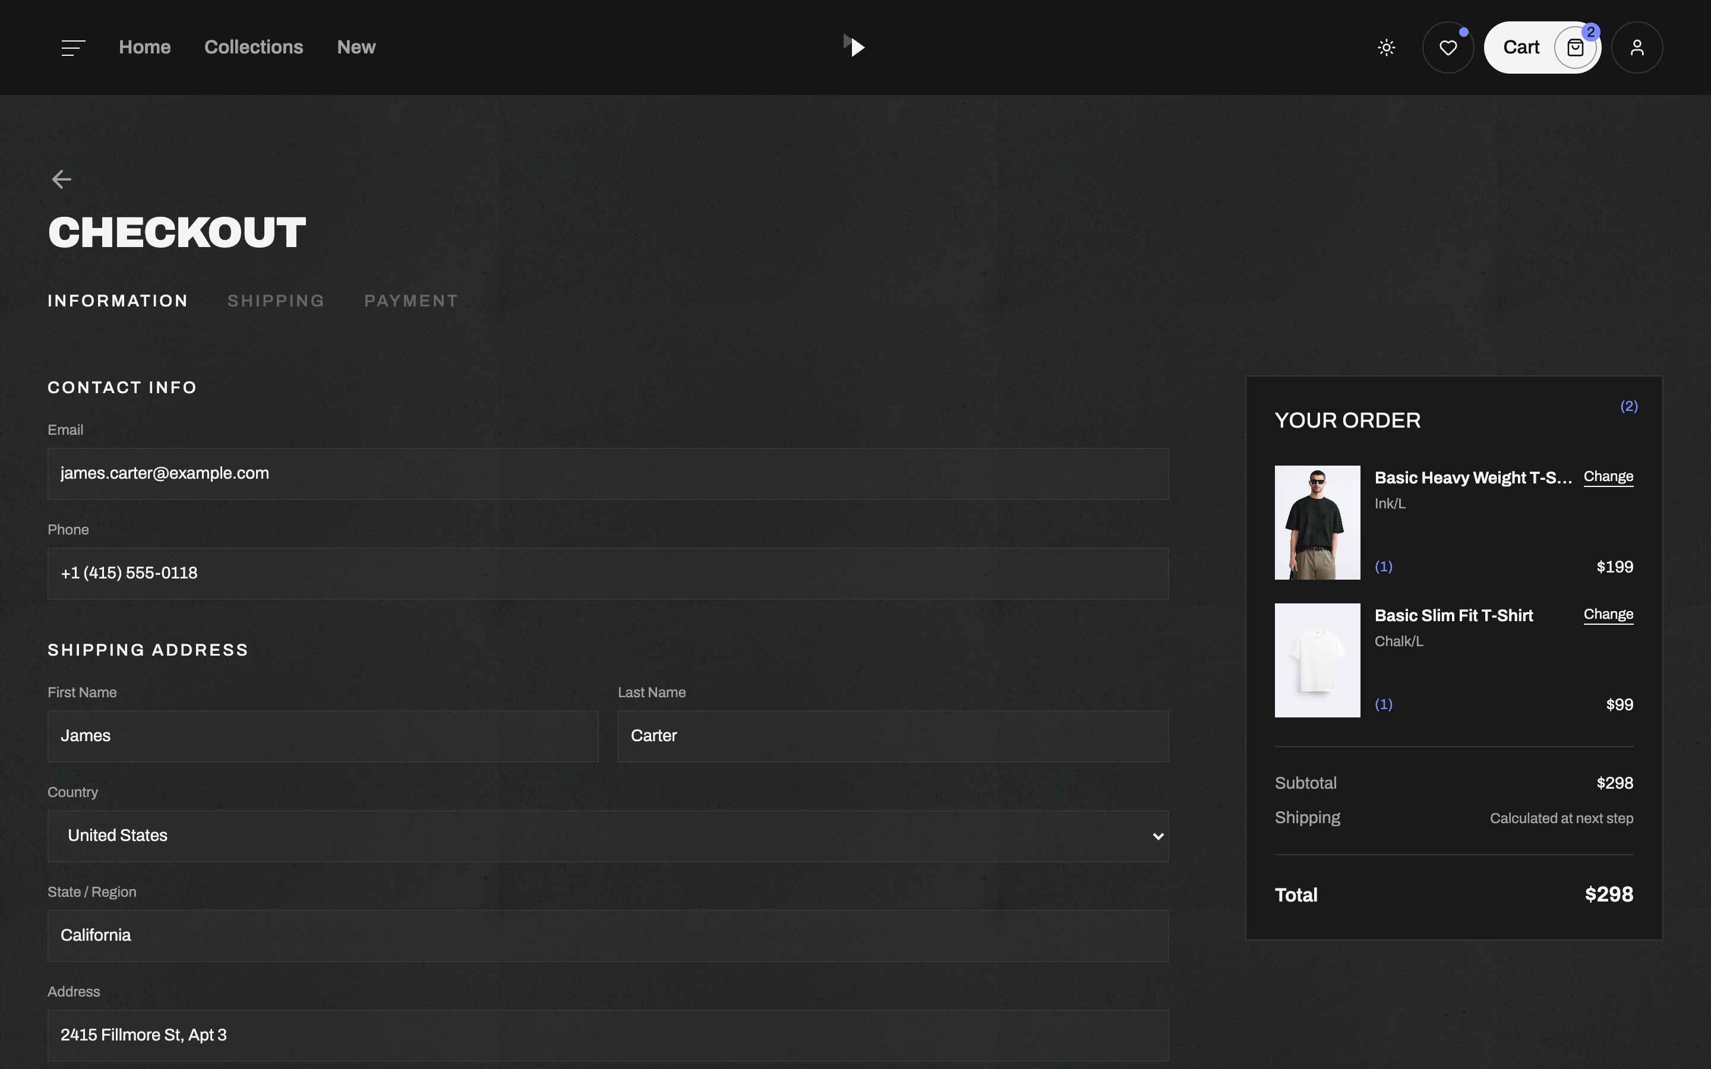Open Collections in navigation
The image size is (1711, 1069).
[254, 48]
